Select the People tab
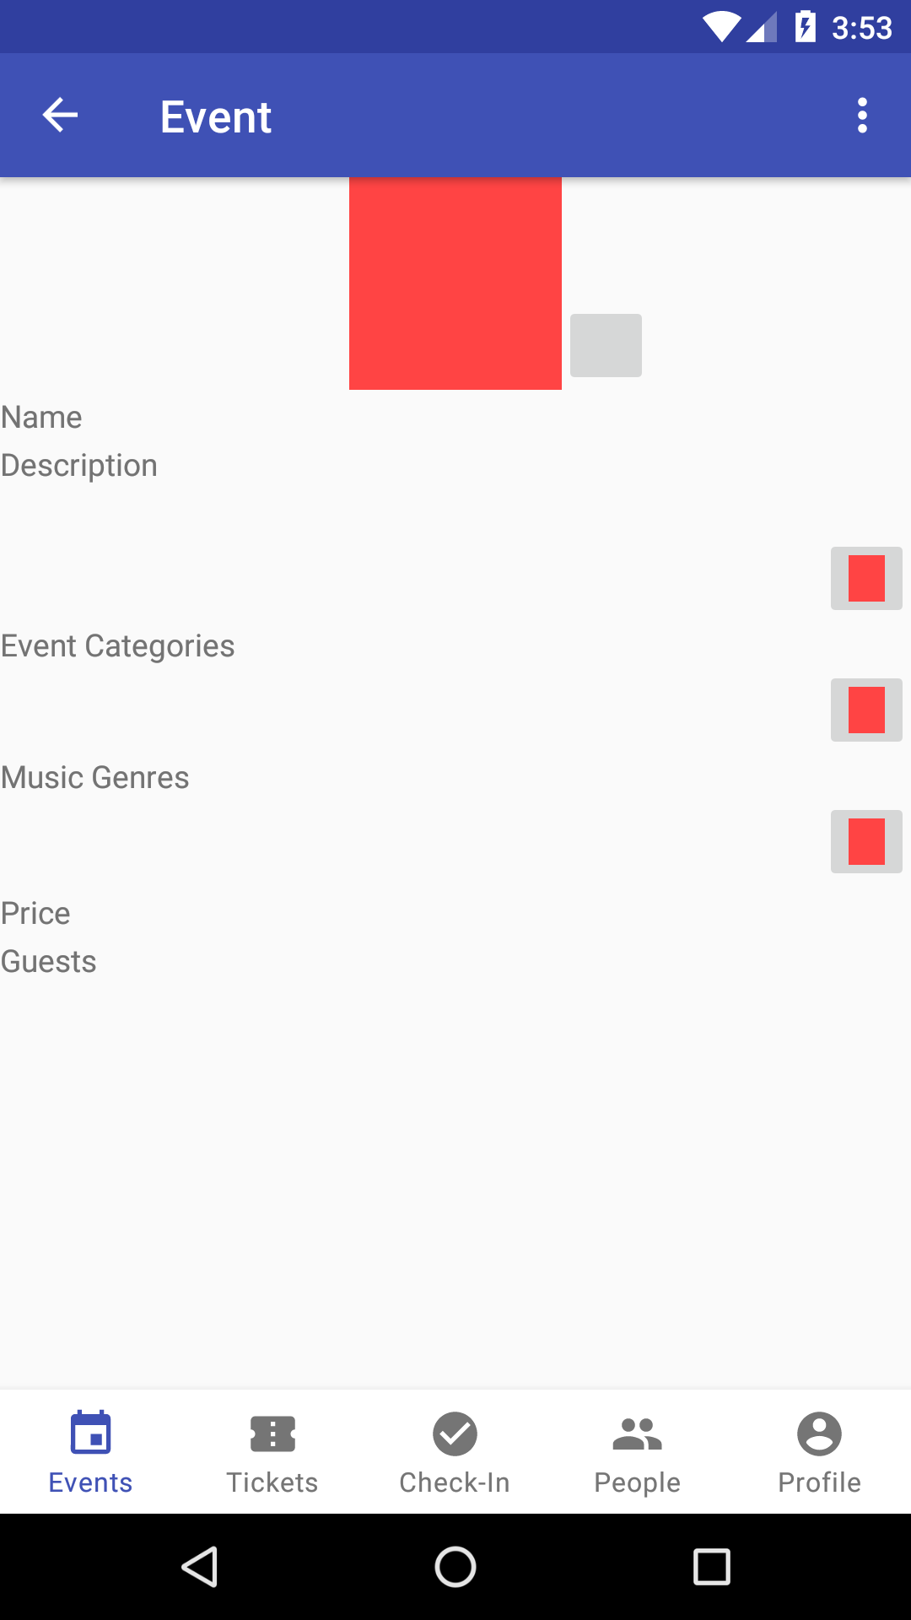 [x=637, y=1451]
